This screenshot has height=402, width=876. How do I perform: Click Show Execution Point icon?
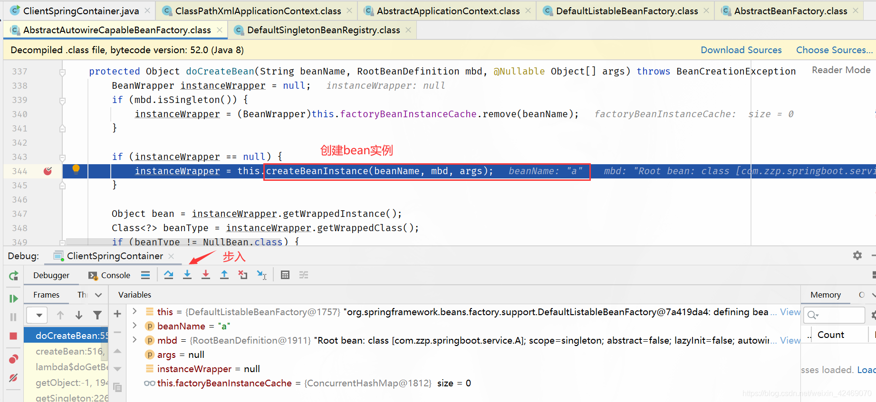[x=145, y=275]
